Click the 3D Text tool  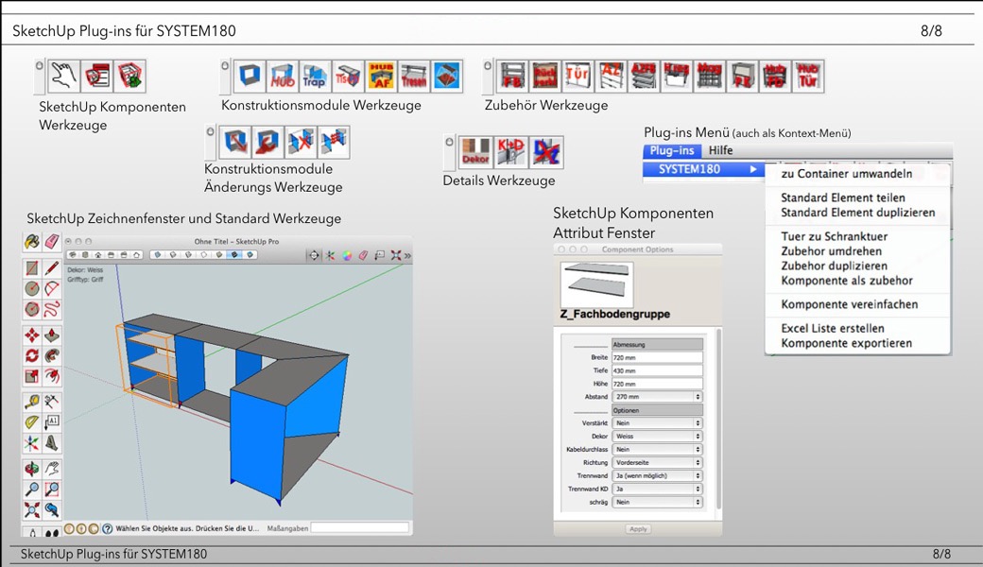[52, 443]
